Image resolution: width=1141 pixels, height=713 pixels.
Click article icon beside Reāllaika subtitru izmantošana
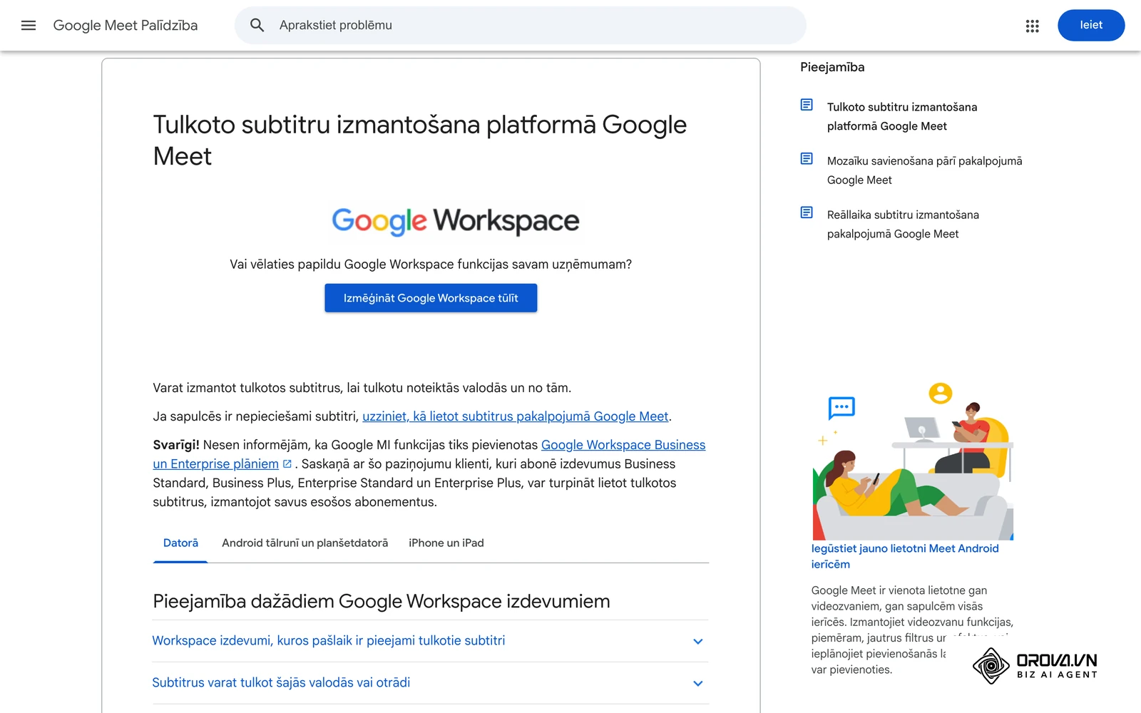click(x=807, y=212)
